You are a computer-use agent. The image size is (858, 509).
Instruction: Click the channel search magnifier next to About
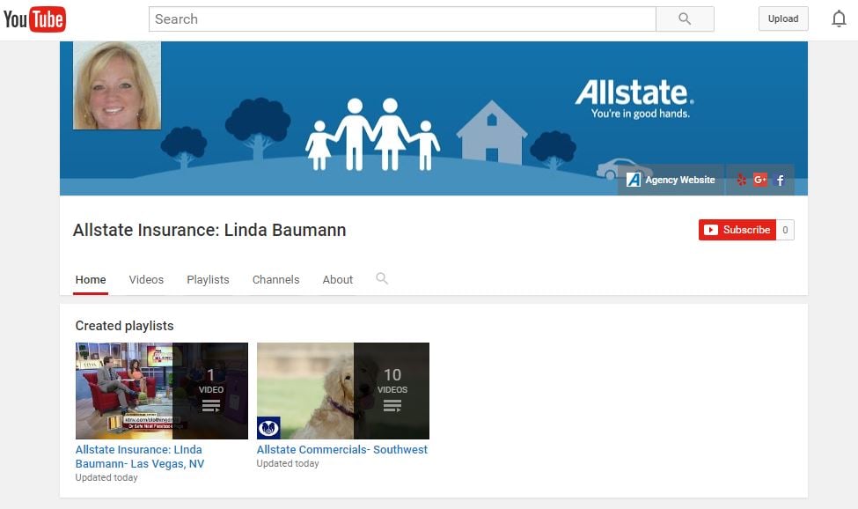[x=382, y=278]
